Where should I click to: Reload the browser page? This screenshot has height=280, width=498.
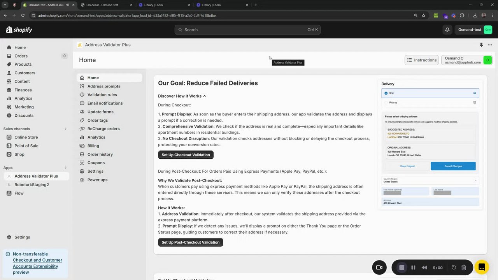(x=23, y=15)
